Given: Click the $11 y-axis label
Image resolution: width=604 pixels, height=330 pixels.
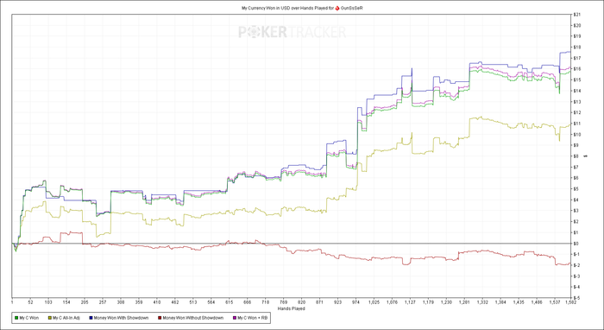Looking at the screenshot, I should click(x=576, y=124).
